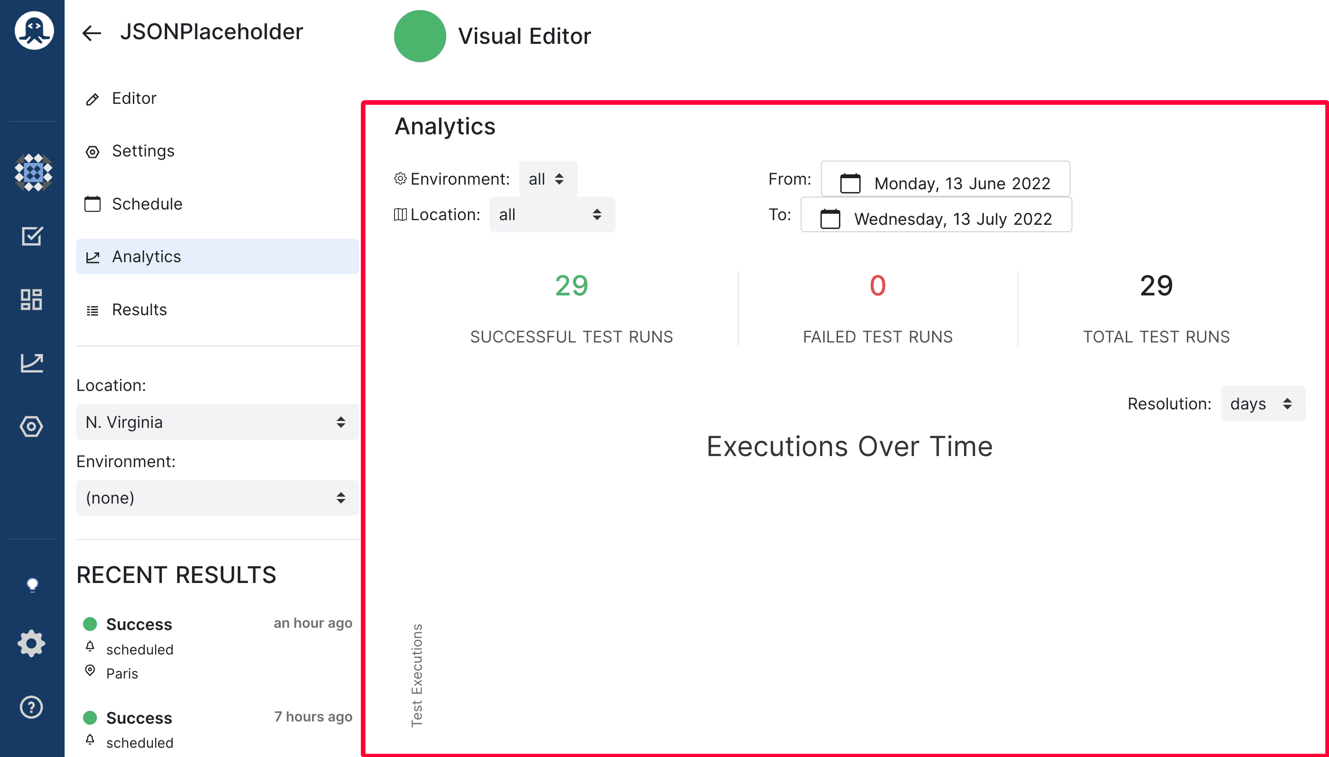The image size is (1329, 757).
Task: Click the JSONPlaceholder project title
Action: pyautogui.click(x=211, y=32)
